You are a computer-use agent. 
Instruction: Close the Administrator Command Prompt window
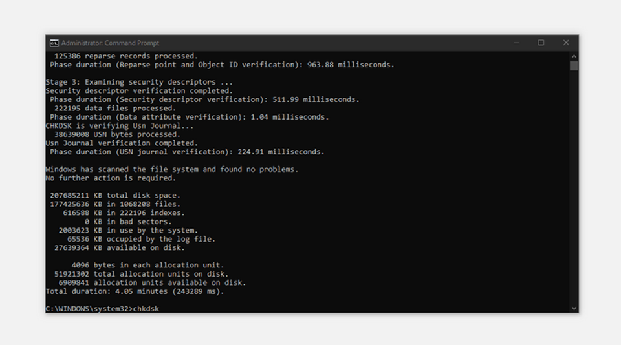[x=566, y=43]
